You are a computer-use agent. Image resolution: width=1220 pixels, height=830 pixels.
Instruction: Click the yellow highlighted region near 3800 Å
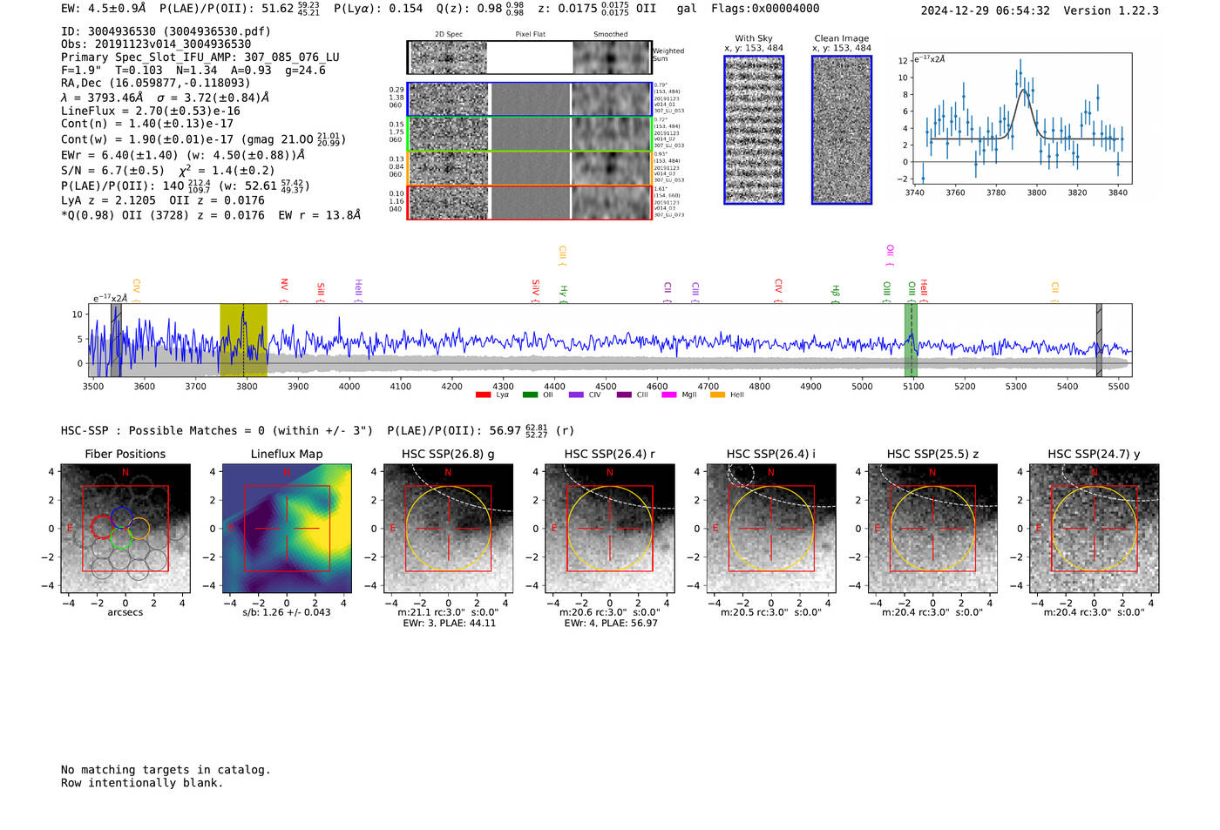(243, 340)
